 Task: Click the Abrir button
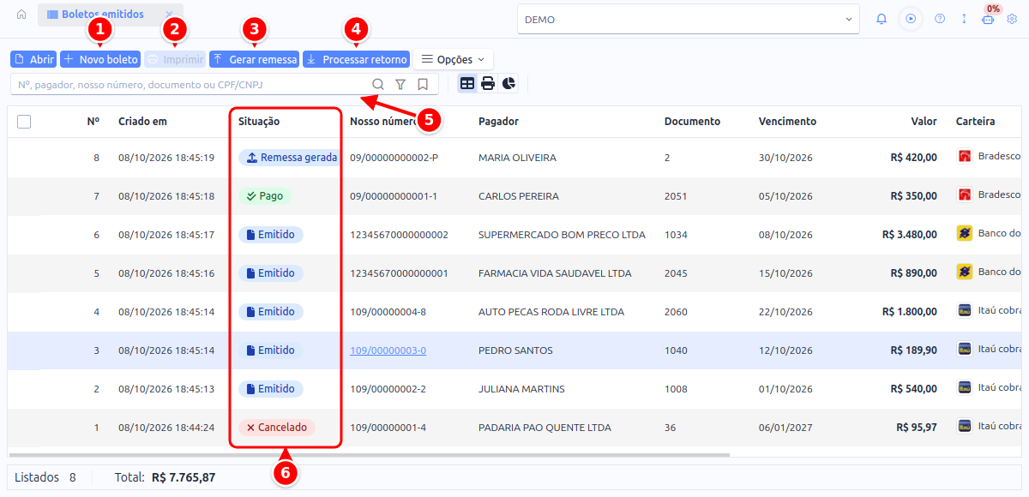point(33,59)
